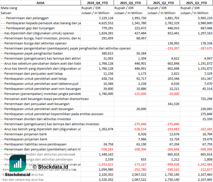The width and height of the screenshot is (213, 182).
Task: Click the © Stockdata.id watermark text
Action: pyautogui.click(x=50, y=167)
